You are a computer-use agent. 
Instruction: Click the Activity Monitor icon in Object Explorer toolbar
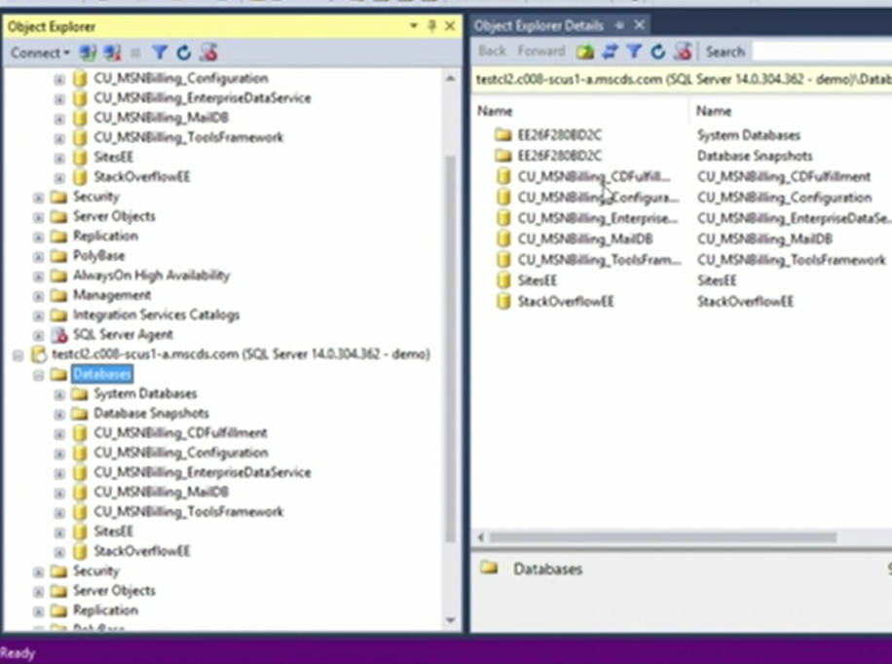(x=208, y=53)
